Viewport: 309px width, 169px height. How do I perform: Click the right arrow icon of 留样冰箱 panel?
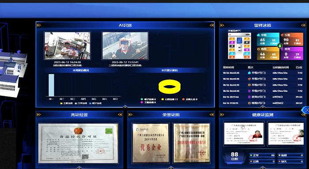point(304,25)
